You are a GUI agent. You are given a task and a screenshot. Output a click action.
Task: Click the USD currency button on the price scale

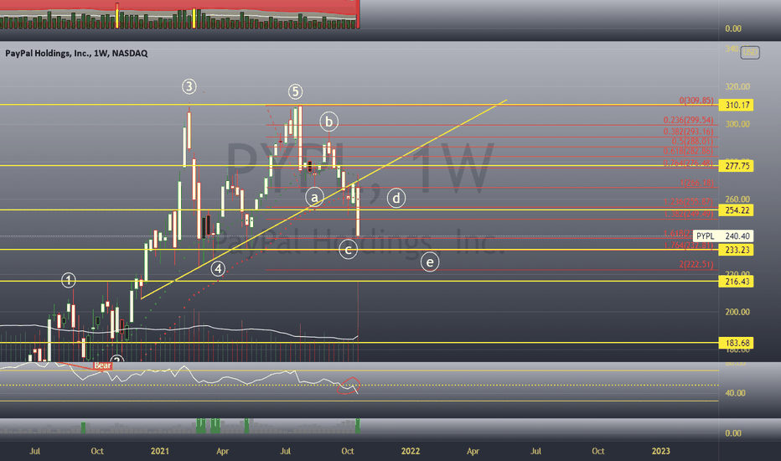click(x=750, y=52)
